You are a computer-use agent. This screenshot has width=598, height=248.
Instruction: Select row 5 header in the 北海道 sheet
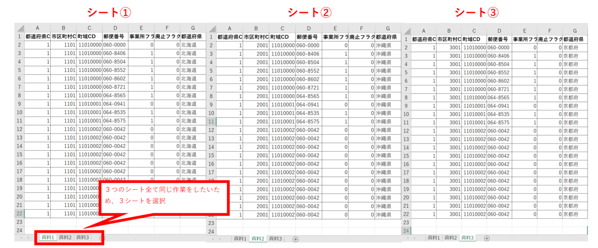coord(19,70)
